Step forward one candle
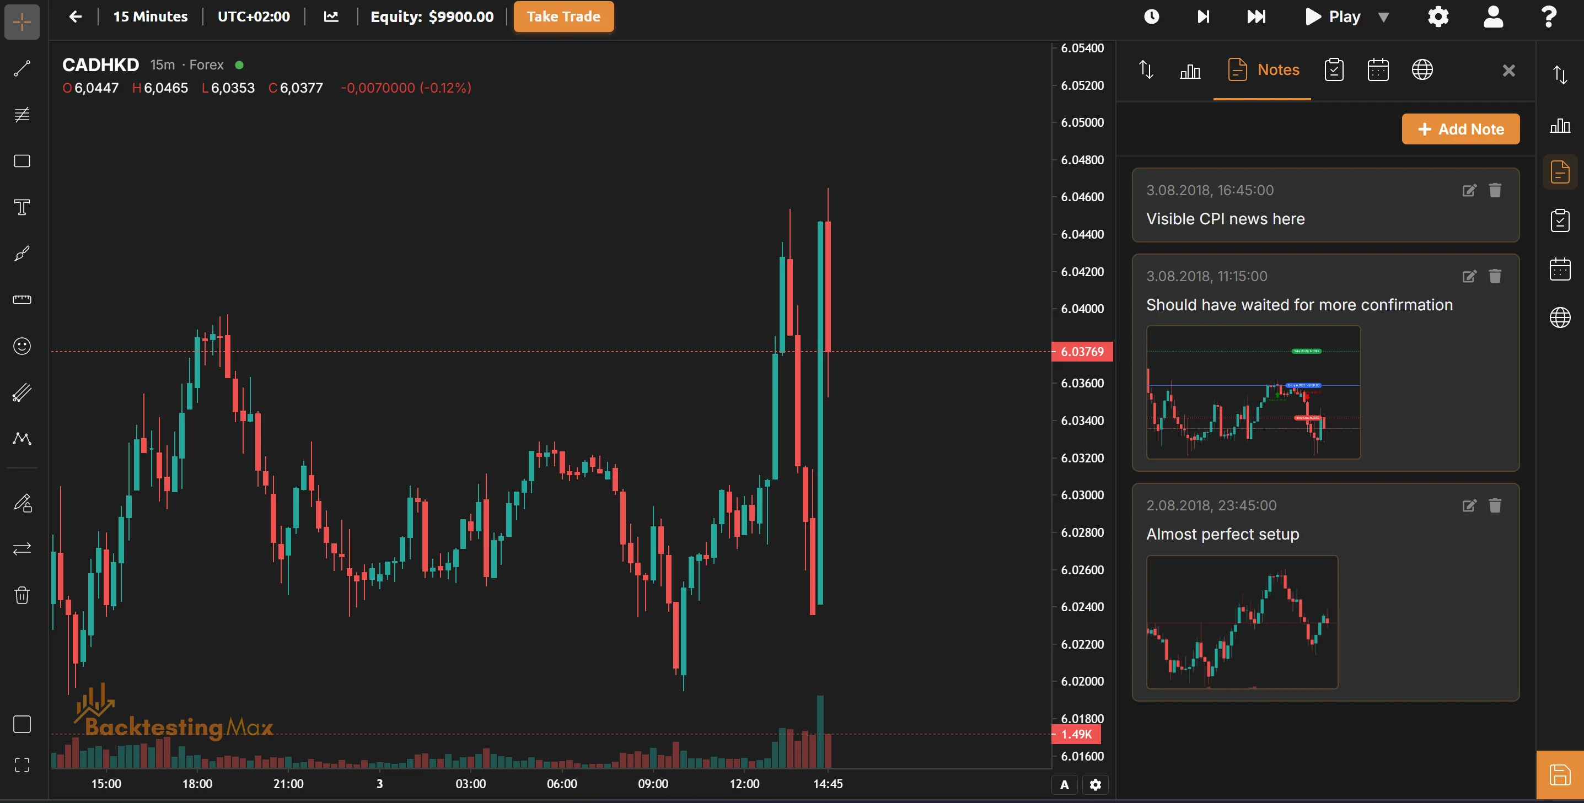The height and width of the screenshot is (803, 1584). [1204, 17]
